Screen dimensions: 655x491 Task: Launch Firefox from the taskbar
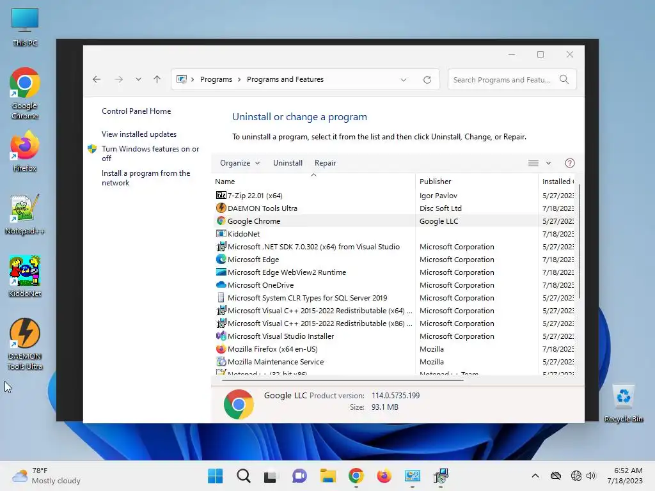pyautogui.click(x=384, y=476)
